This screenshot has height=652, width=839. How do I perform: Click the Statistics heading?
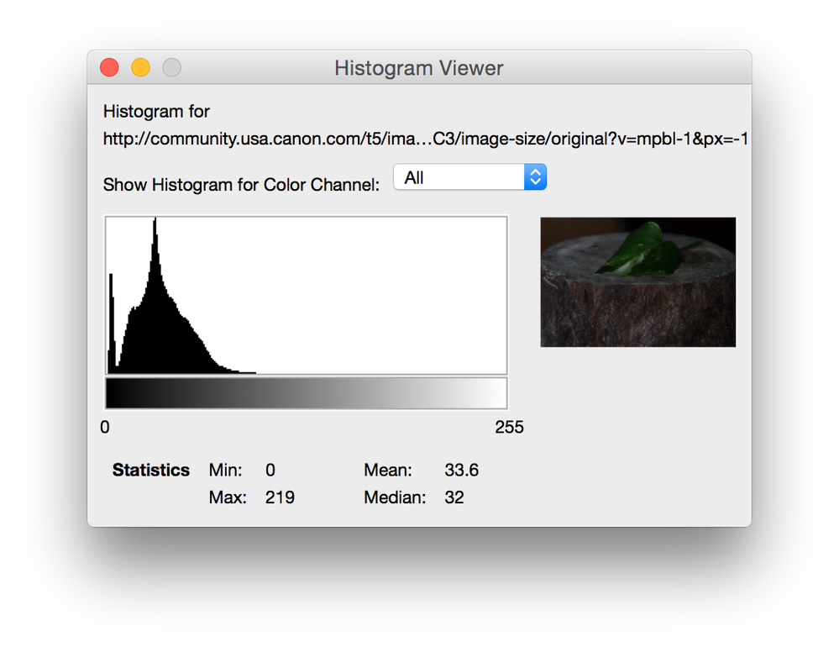click(151, 471)
